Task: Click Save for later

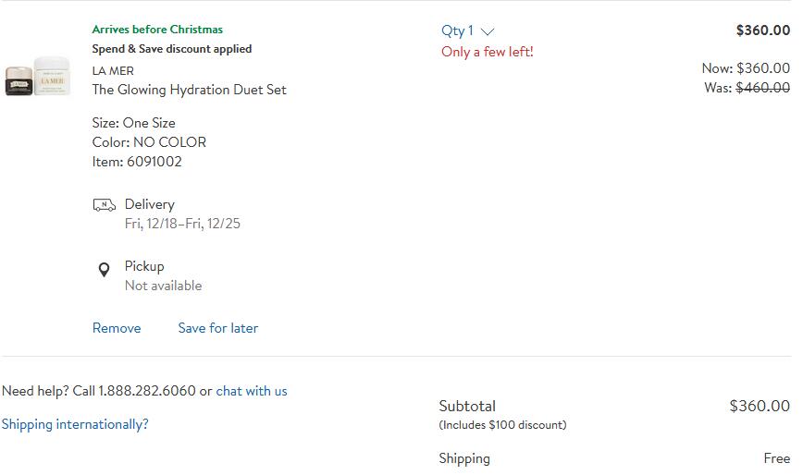Action: [x=218, y=328]
